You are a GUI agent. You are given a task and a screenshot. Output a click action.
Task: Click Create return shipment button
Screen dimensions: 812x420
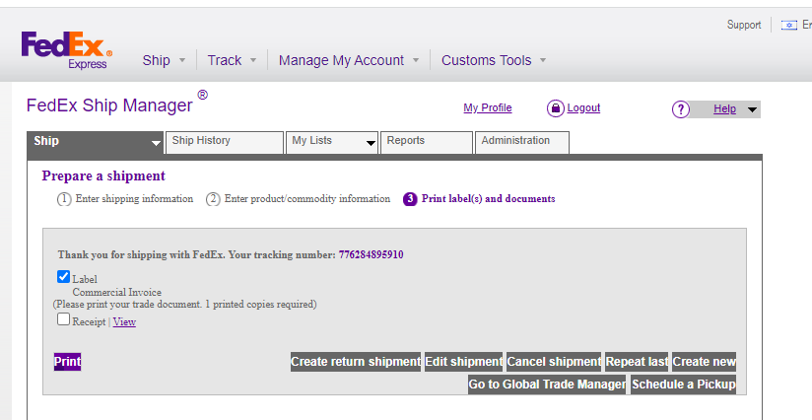pyautogui.click(x=355, y=362)
